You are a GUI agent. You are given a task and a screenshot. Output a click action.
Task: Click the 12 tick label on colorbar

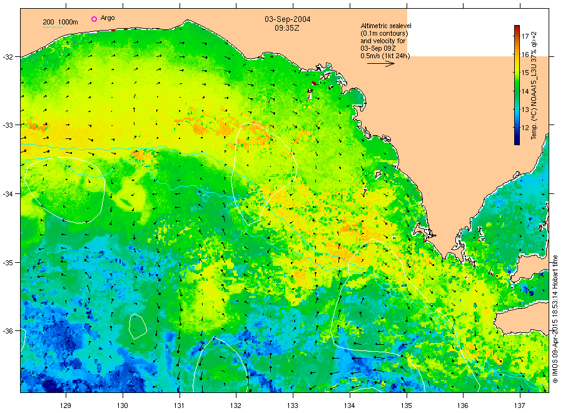pyautogui.click(x=526, y=126)
